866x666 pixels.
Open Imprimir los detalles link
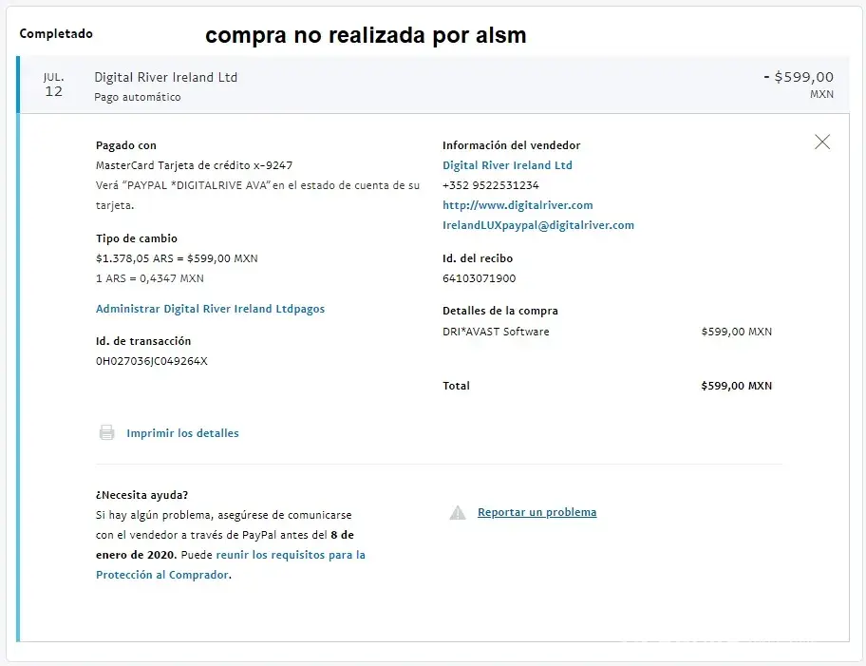[x=183, y=433]
